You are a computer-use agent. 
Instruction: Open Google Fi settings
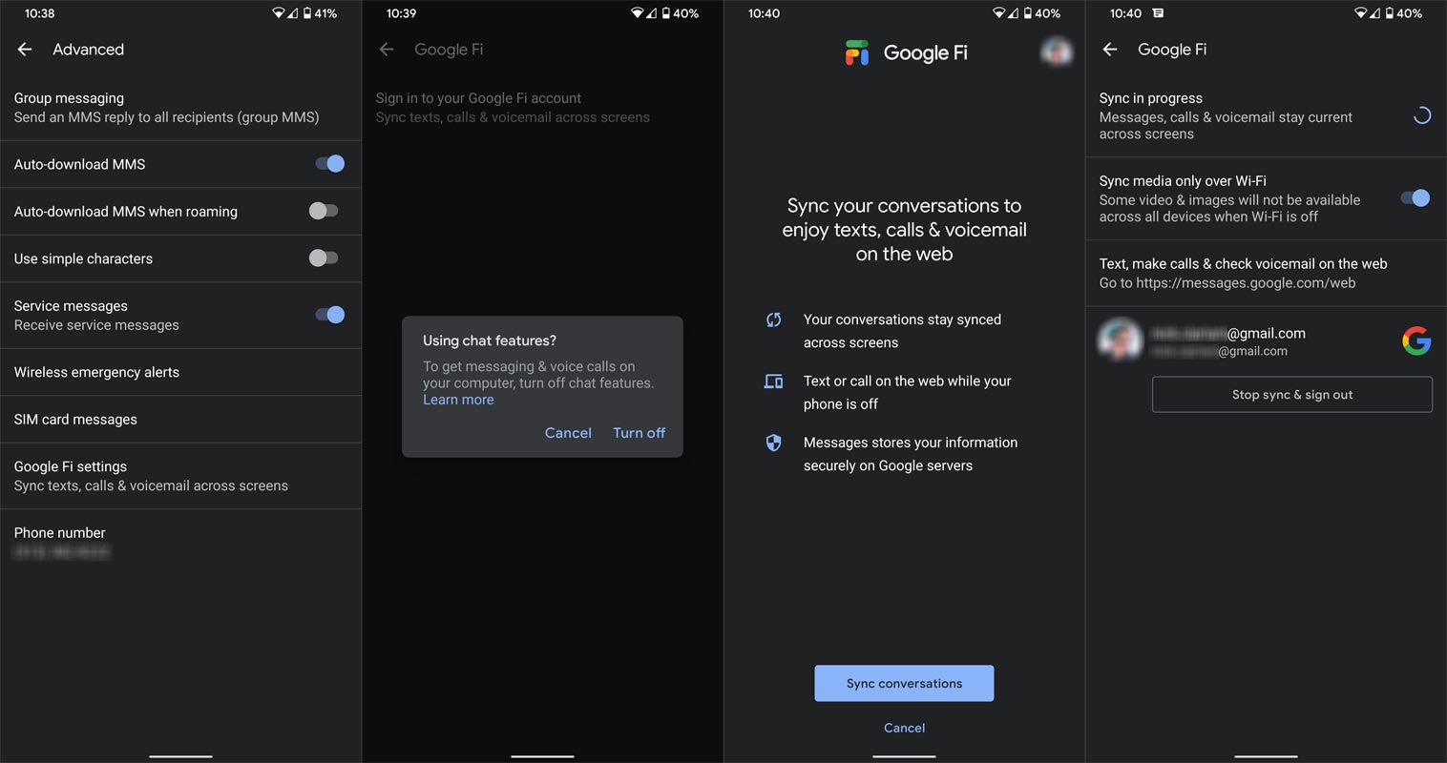180,476
